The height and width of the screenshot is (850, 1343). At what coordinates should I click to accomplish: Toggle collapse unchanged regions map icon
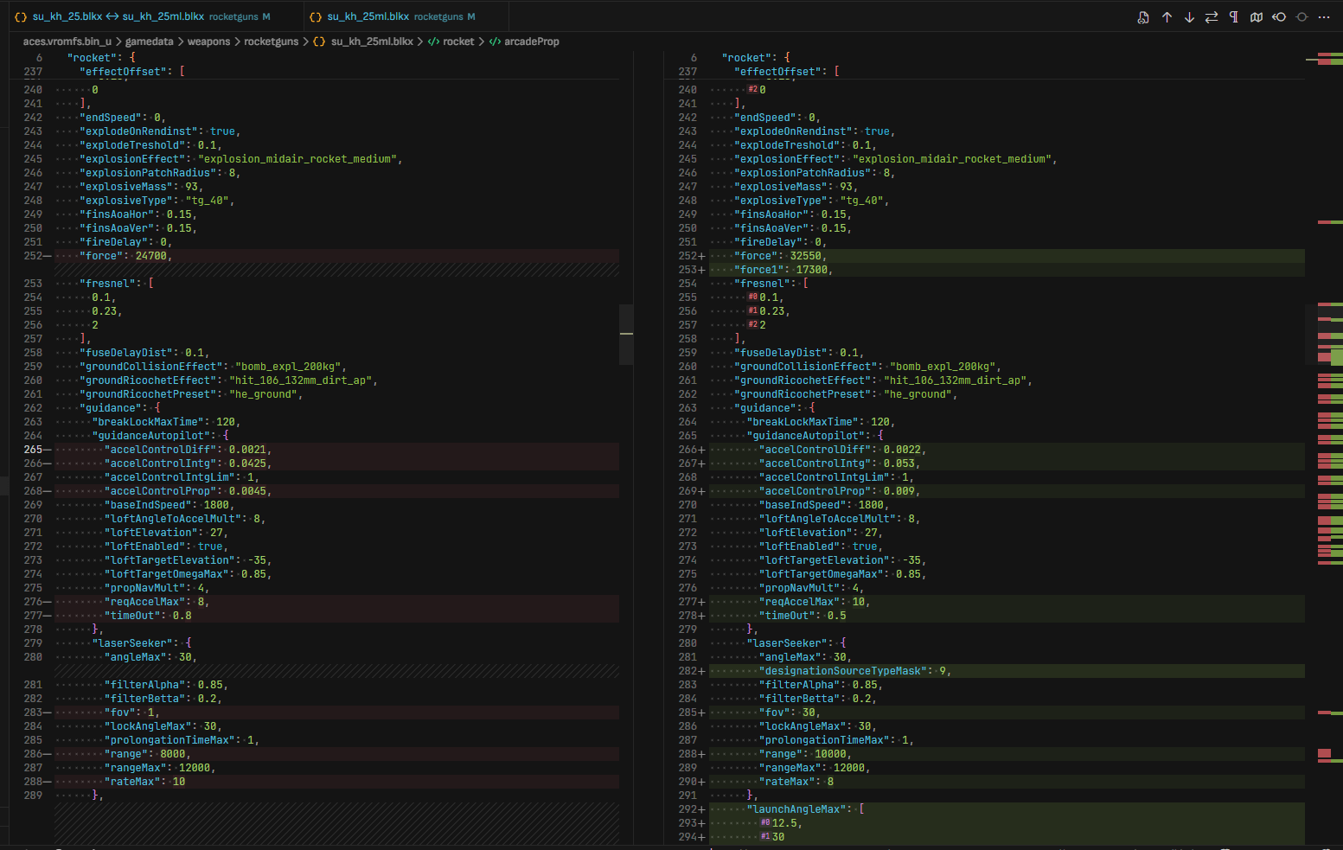1257,17
